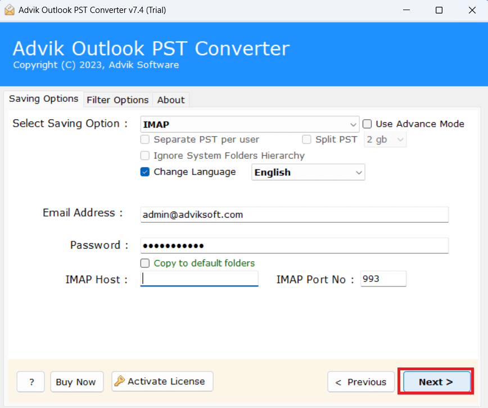Close the Advik PST Converter window

[472, 10]
